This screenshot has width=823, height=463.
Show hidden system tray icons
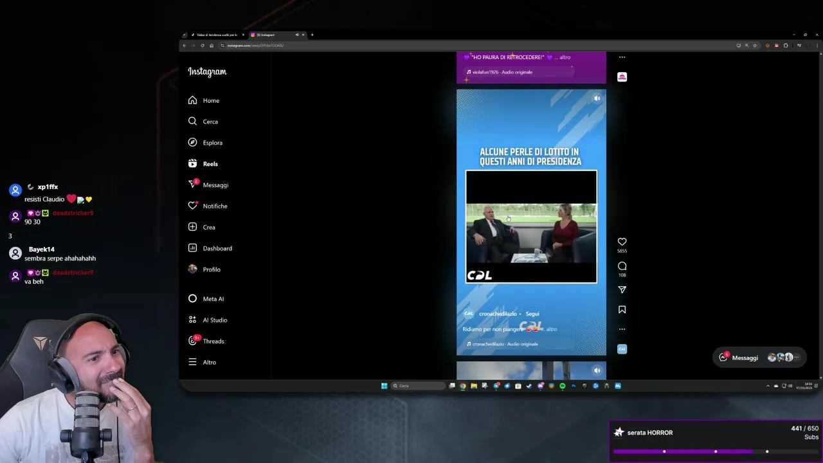click(x=768, y=386)
